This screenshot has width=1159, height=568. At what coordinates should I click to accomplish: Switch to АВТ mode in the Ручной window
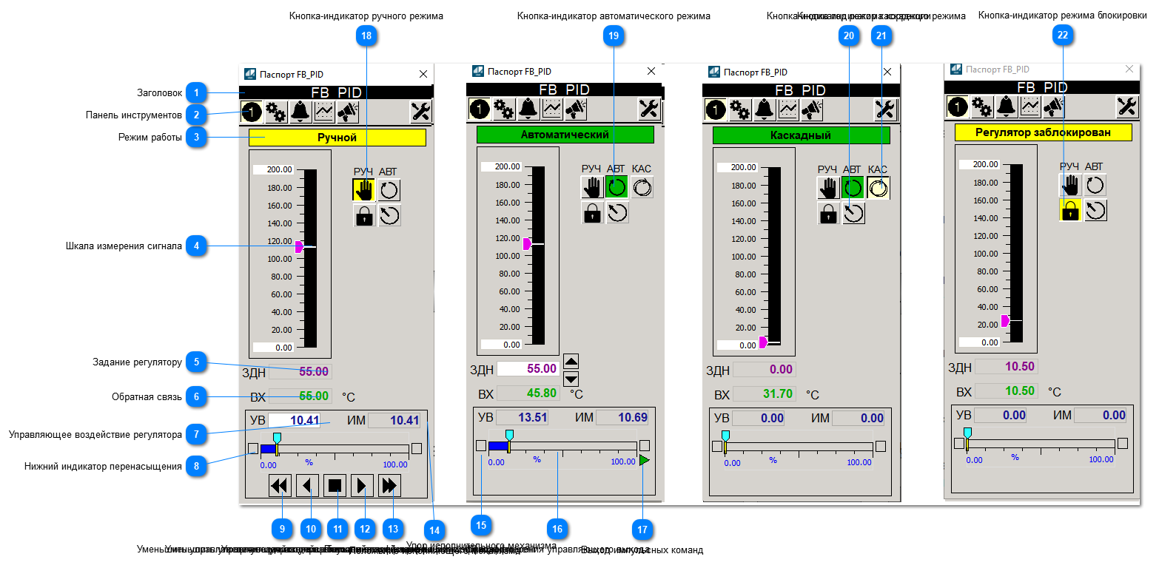coord(389,190)
